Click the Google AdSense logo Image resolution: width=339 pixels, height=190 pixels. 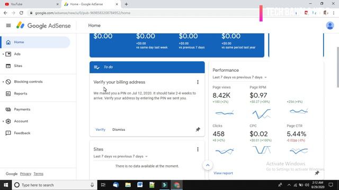[43, 26]
